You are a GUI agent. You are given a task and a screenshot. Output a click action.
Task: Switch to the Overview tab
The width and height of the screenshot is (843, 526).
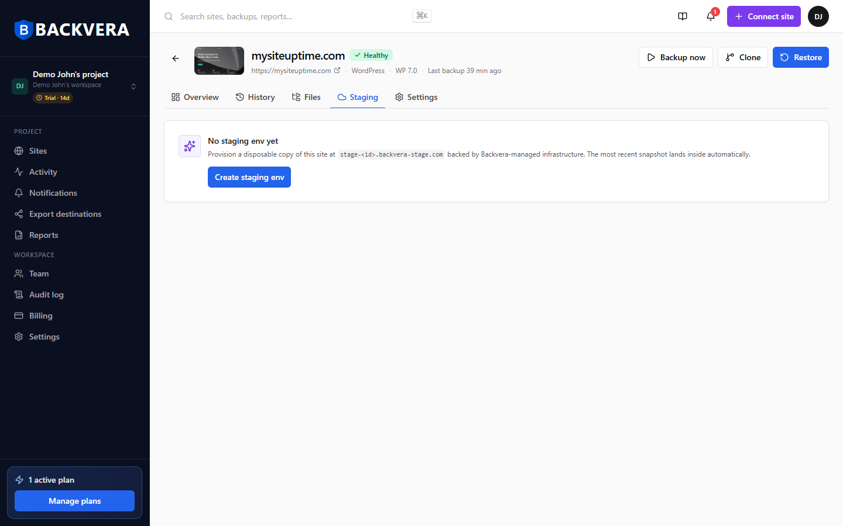click(195, 97)
